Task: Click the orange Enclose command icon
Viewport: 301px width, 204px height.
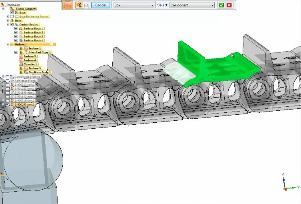Action: pyautogui.click(x=68, y=5)
